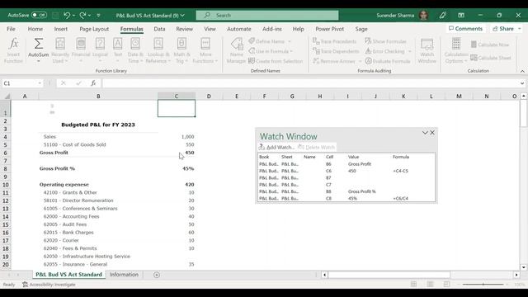
Task: Expand the AutoSum dropdown arrow
Action: coord(39,61)
